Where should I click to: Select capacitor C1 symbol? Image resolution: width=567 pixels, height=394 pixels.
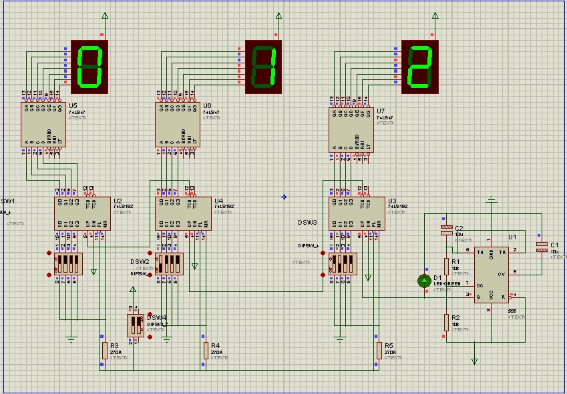point(542,247)
